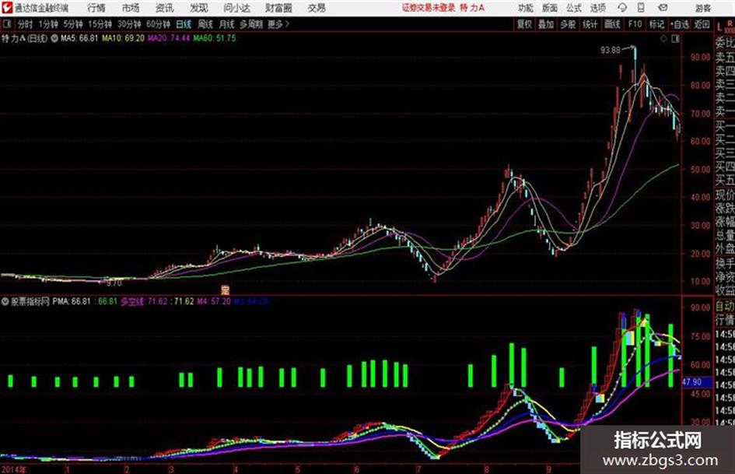
Task: Click the 9.70 low price label
Action: click(114, 283)
